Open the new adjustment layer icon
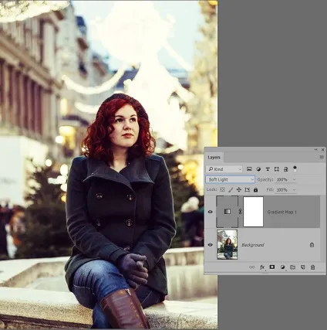 click(282, 267)
